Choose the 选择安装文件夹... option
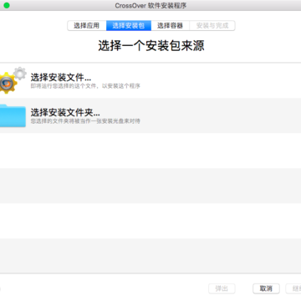The height and width of the screenshot is (301, 301). [x=150, y=115]
